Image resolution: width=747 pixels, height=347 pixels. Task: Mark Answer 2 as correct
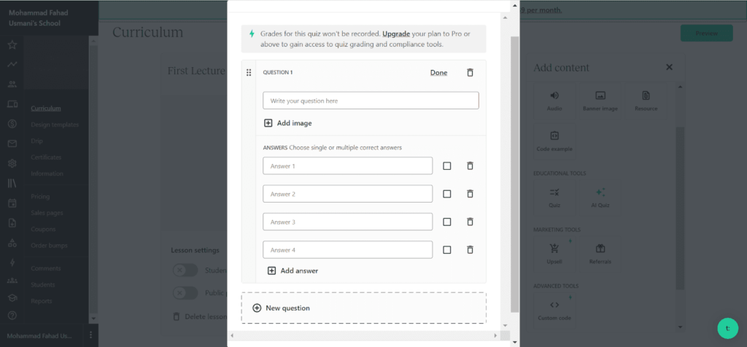coord(447,194)
